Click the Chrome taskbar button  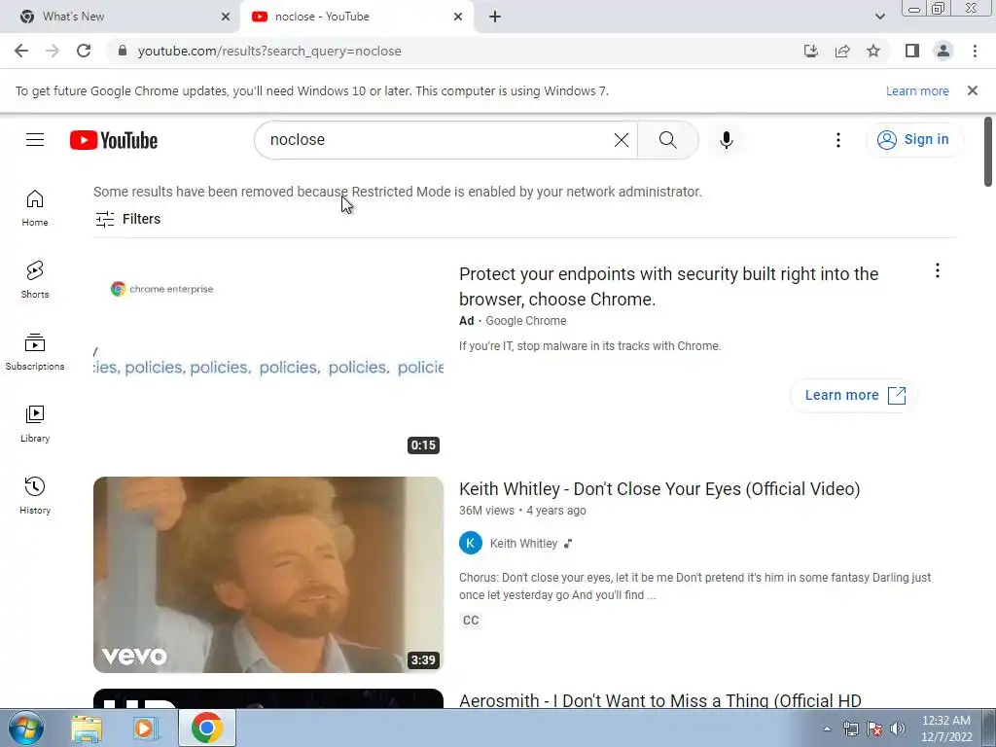tap(206, 728)
